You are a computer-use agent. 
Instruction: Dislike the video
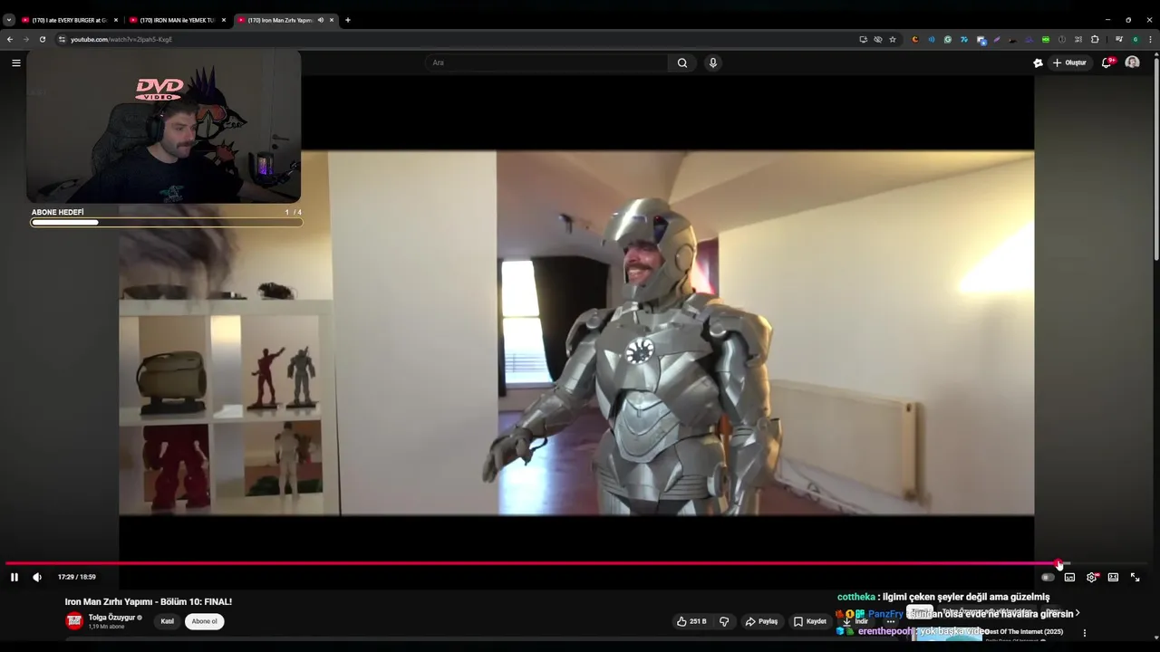[724, 621]
